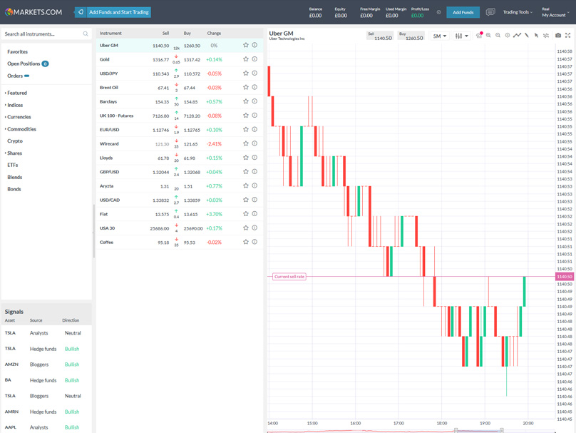Image resolution: width=576 pixels, height=433 pixels.
Task: Open info icon for GBP/USD
Action: 254,172
